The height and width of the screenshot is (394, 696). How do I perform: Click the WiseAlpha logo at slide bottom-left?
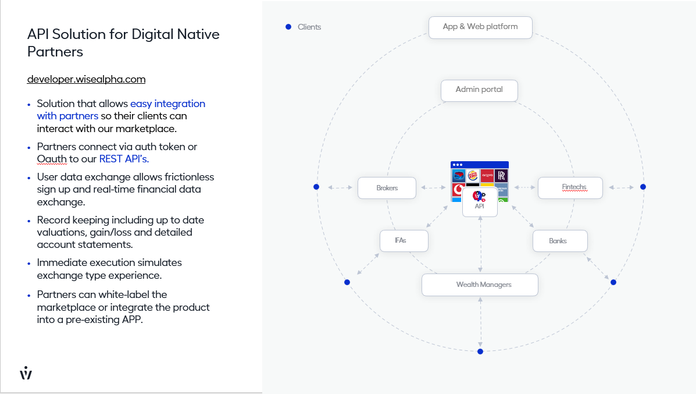(x=26, y=372)
